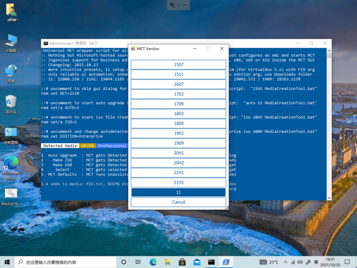Open Control Panel (控制面板) from the desktop

point(11,132)
